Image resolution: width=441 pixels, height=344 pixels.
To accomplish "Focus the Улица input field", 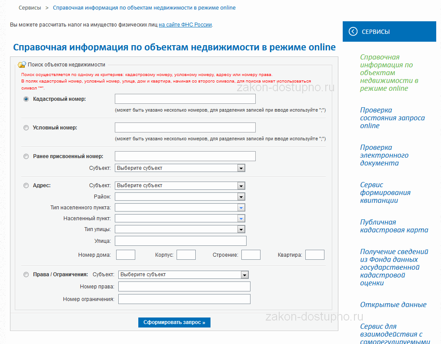I will pyautogui.click(x=180, y=241).
